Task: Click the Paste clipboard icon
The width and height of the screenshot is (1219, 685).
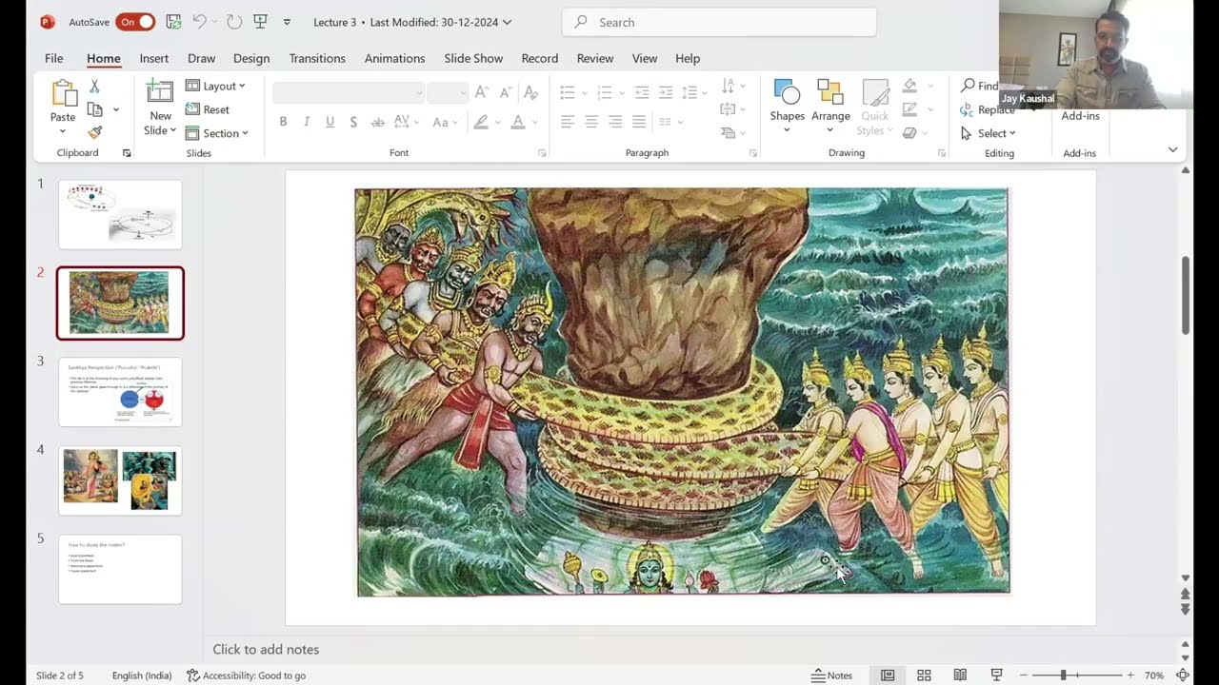Action: [x=63, y=94]
